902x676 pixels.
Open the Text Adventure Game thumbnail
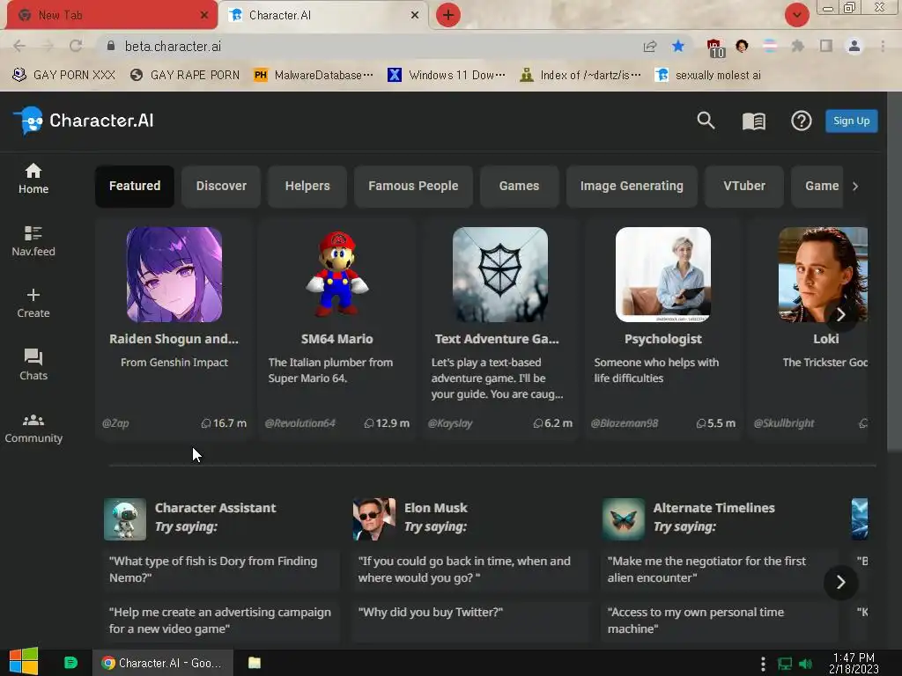500,275
